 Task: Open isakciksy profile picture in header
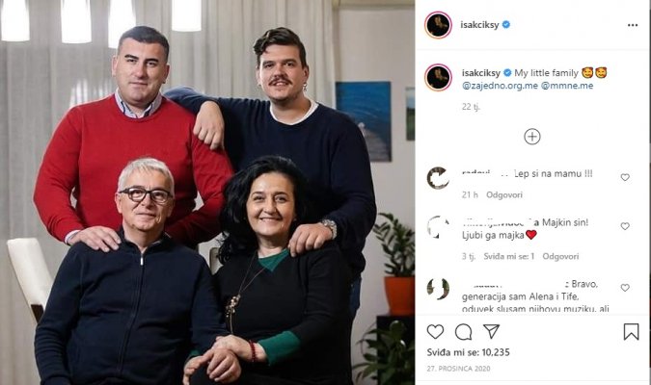point(438,25)
